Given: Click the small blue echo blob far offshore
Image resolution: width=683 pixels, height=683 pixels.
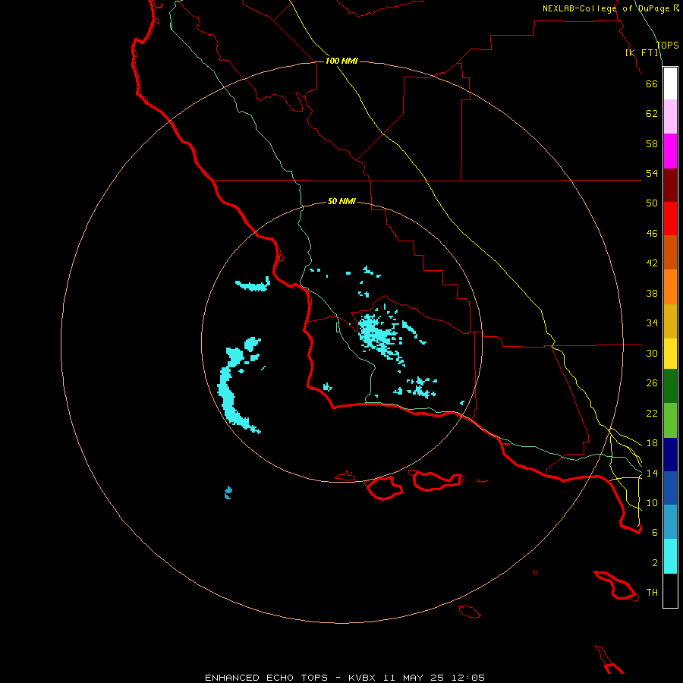Looking at the screenshot, I should coord(228,493).
